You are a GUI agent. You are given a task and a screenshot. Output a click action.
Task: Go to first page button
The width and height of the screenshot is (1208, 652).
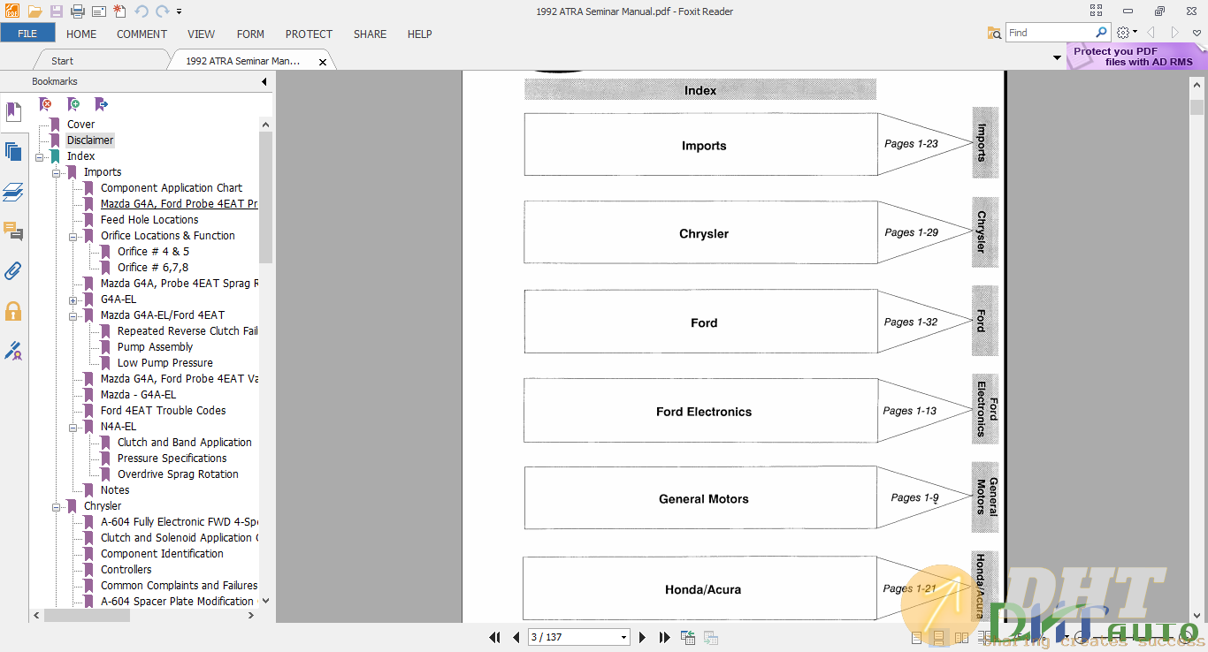point(495,637)
